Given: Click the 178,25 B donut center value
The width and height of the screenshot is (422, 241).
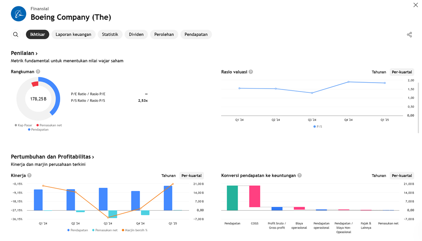Looking at the screenshot, I should [x=38, y=99].
